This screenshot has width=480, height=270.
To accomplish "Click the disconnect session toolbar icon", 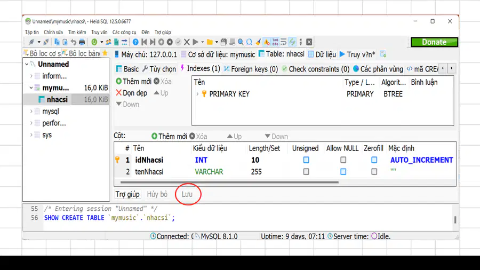I will (46, 42).
